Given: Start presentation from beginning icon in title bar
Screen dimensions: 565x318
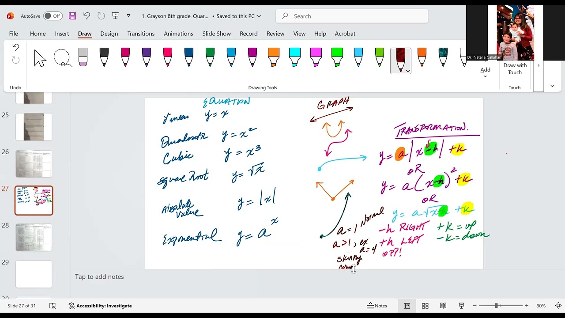Looking at the screenshot, I should coord(115,16).
